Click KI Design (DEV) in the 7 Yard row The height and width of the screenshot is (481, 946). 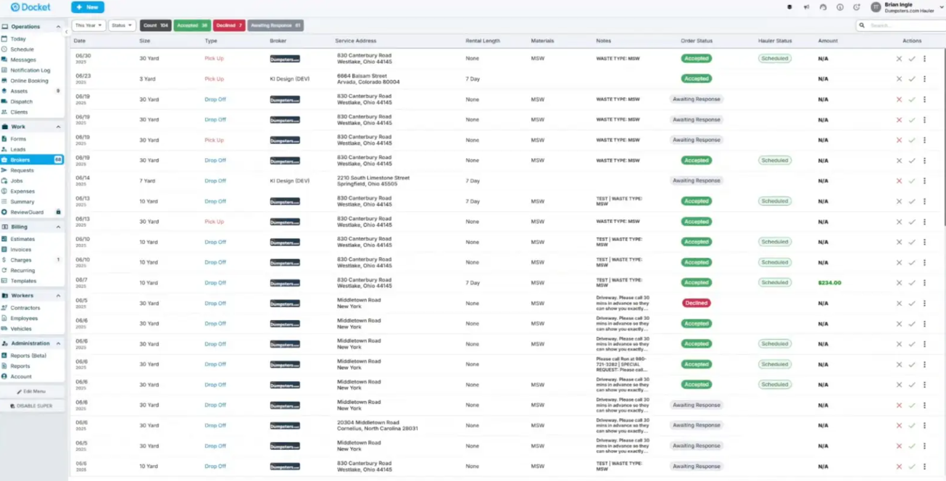pyautogui.click(x=289, y=181)
